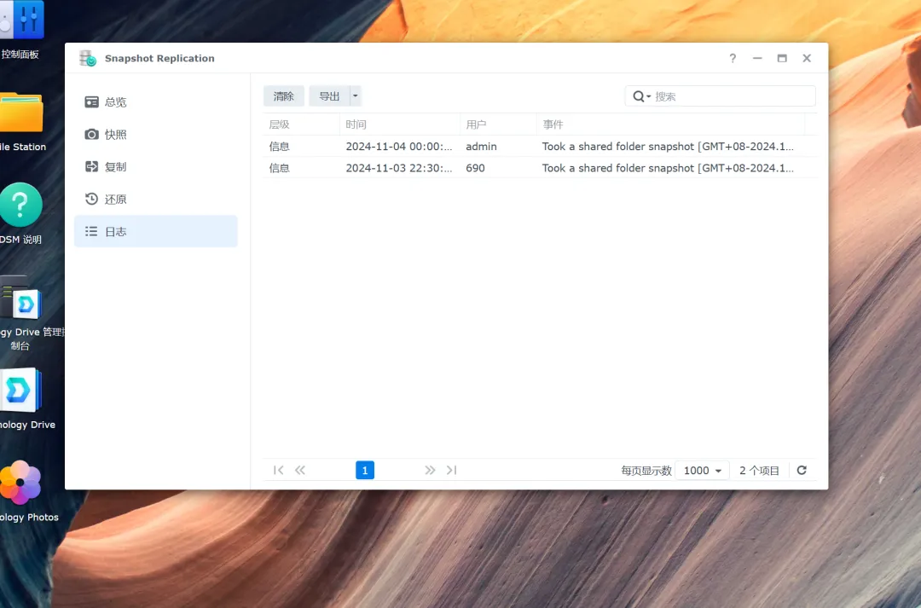This screenshot has height=608, width=921.
Task: Click into the 搜索 search field
Action: pos(729,96)
